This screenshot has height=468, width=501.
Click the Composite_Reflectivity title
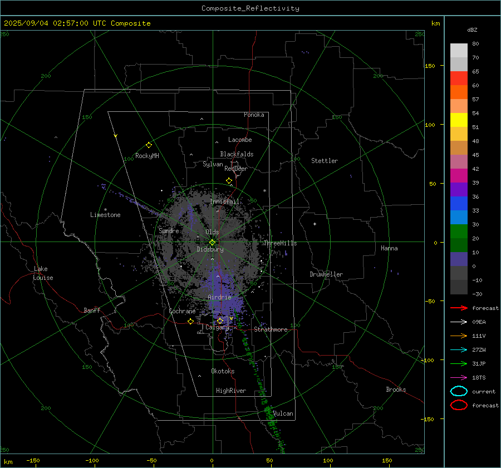pos(250,8)
